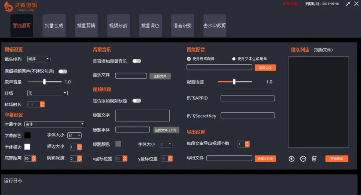Open the 字幕颜色 color swatch
Screen dimensions: 361x195
(27, 135)
